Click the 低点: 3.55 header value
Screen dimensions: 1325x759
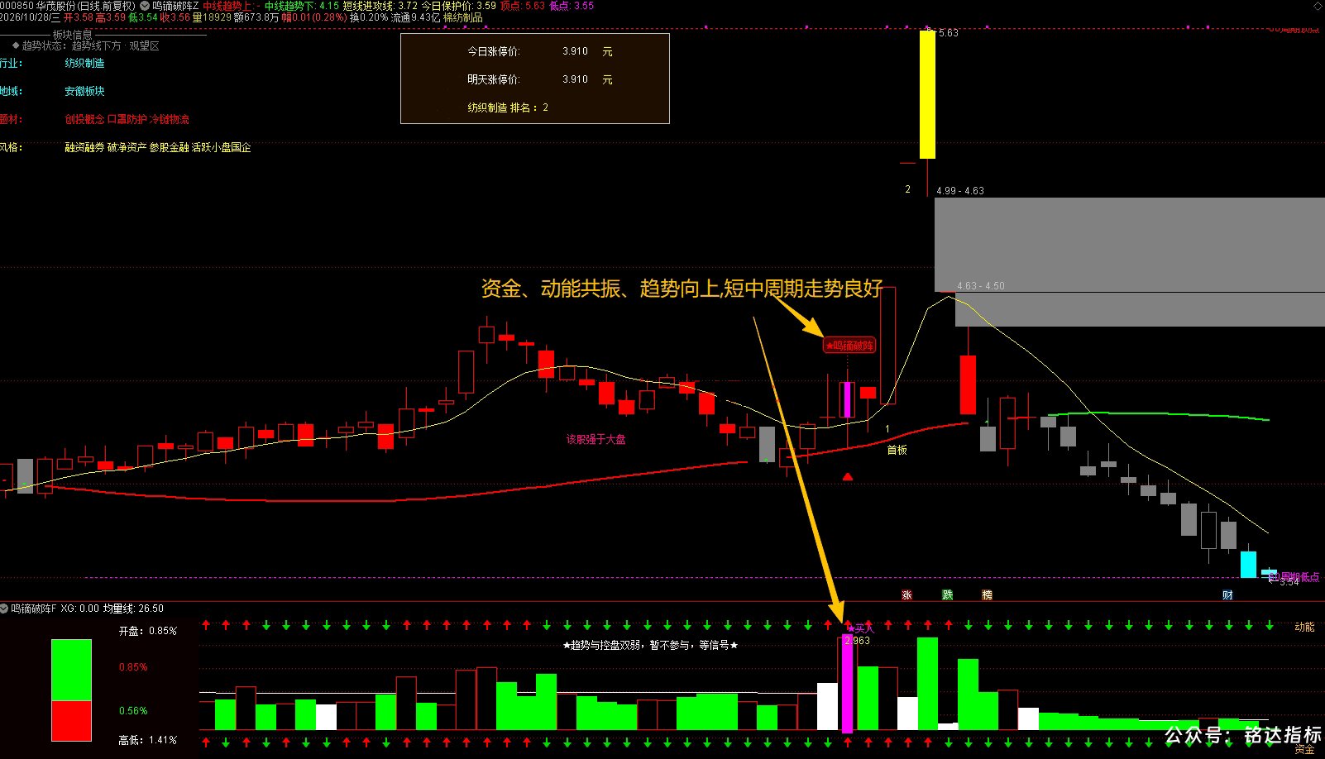[x=572, y=6]
